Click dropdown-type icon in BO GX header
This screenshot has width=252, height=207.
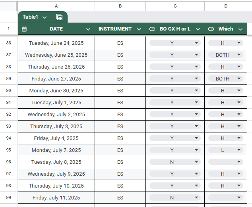(x=152, y=29)
